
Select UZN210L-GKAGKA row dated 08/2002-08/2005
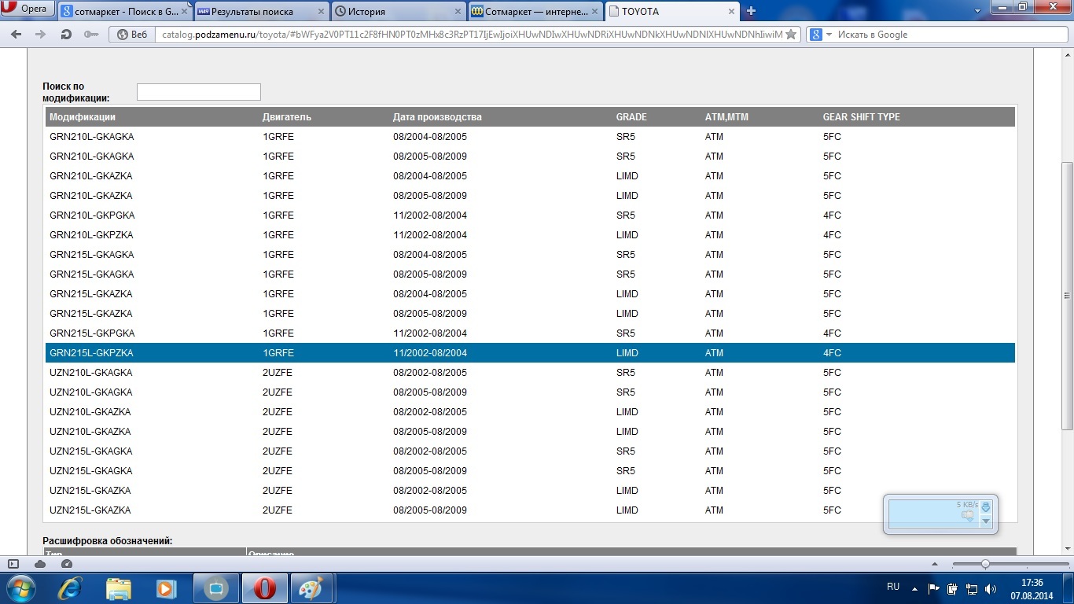[x=530, y=373]
